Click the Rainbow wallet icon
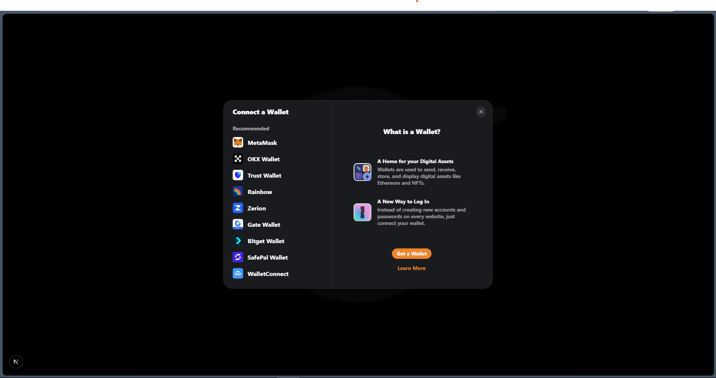 point(238,191)
